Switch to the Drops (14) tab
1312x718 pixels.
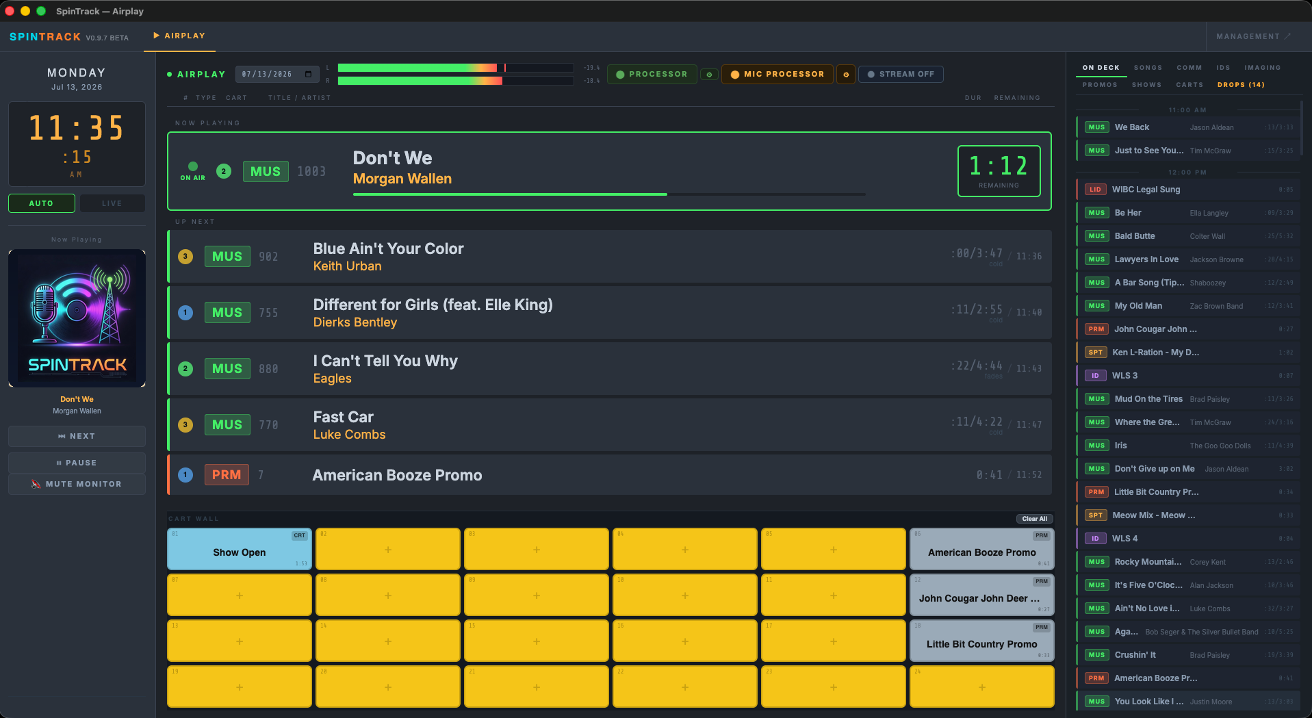pos(1241,85)
